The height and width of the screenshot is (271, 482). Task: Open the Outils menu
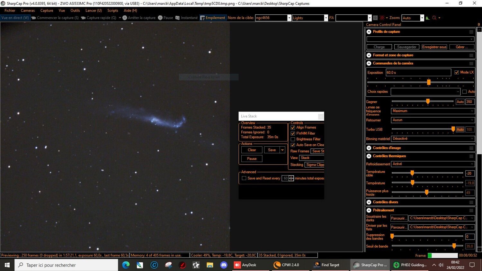75,10
